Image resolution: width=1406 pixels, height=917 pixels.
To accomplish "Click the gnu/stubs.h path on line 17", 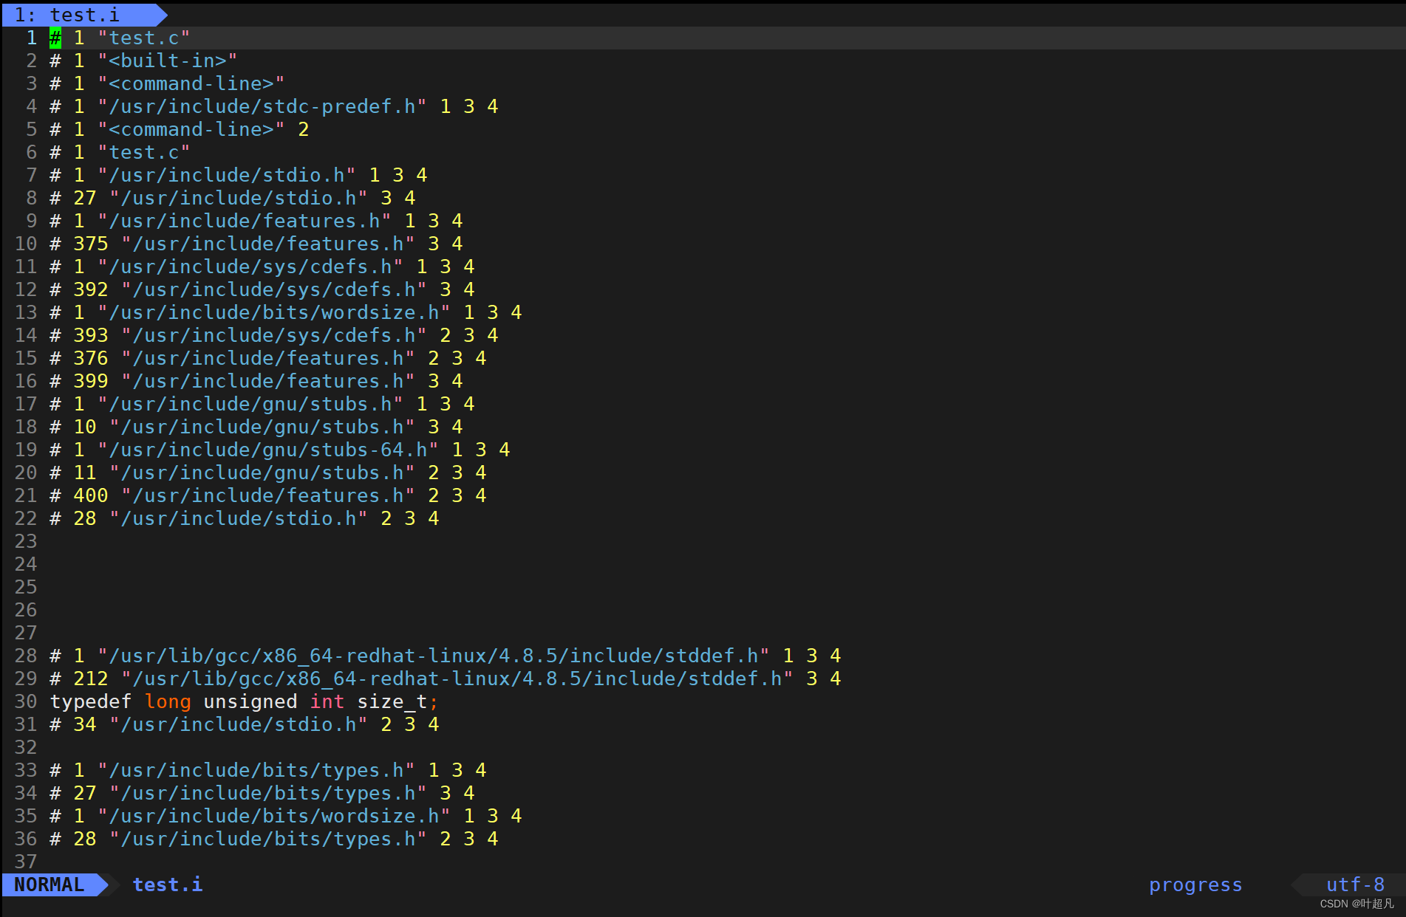I will coord(250,404).
